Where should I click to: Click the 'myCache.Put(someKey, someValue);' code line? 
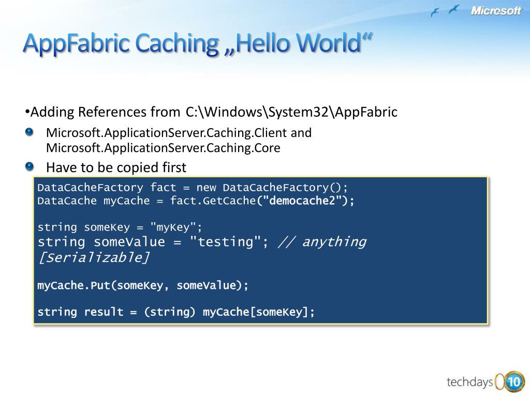[143, 285]
